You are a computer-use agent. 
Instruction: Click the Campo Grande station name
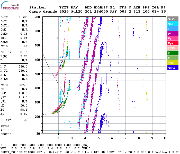[43, 12]
